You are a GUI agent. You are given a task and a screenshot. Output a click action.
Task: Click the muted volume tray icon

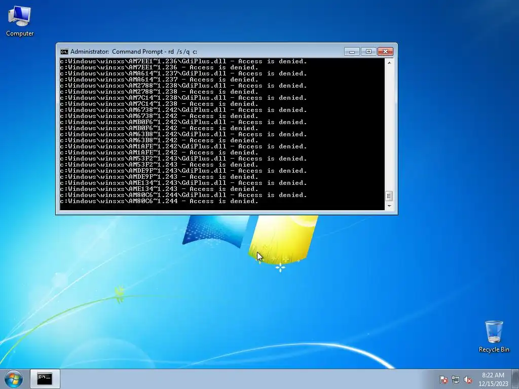[x=468, y=379]
